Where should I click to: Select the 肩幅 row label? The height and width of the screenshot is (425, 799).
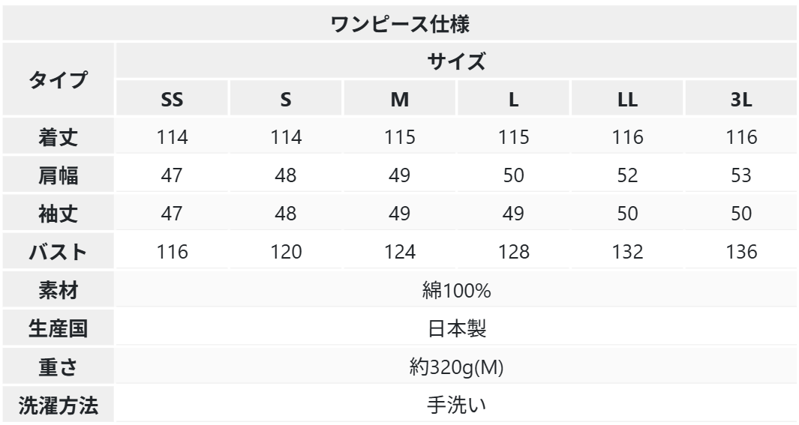click(x=58, y=175)
